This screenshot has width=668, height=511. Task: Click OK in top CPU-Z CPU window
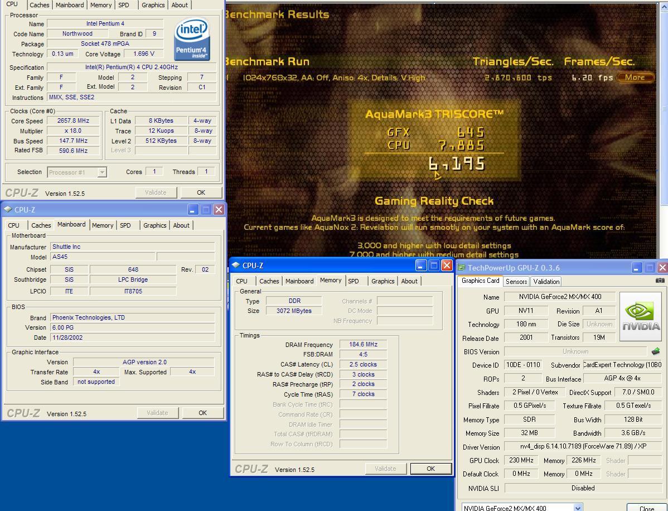coord(201,192)
